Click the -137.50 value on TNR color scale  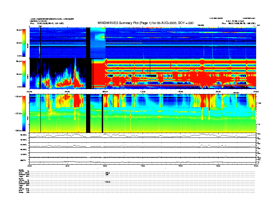click(x=18, y=113)
